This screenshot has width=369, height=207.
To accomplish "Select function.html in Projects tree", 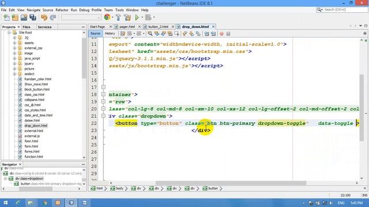I will [33, 156].
